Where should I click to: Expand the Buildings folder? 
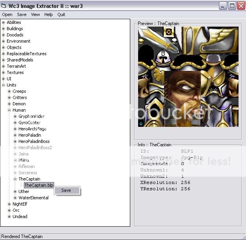coord(3,29)
